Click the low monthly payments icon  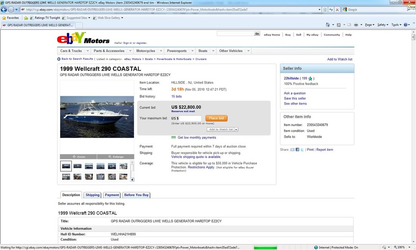point(173,137)
